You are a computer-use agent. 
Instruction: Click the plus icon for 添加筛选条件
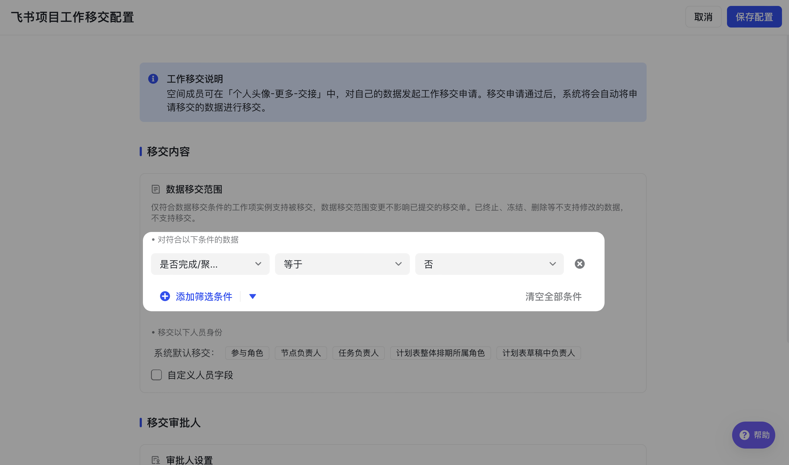[x=165, y=296]
